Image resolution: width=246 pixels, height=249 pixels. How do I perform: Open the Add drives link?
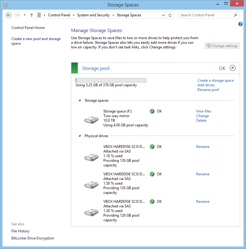click(x=206, y=85)
